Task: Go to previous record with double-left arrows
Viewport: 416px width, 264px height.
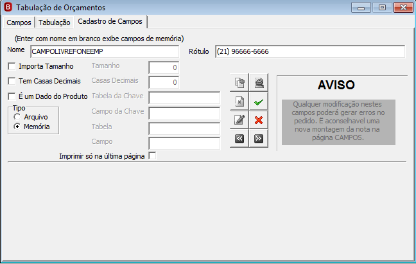Action: (x=239, y=139)
